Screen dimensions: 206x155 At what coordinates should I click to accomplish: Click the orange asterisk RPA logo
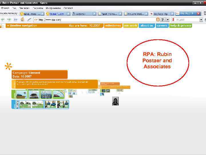[x=8, y=66]
